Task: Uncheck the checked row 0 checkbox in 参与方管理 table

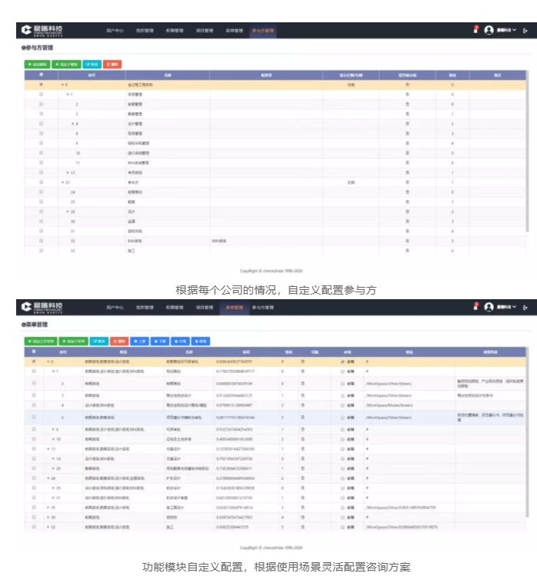Action: (x=41, y=85)
